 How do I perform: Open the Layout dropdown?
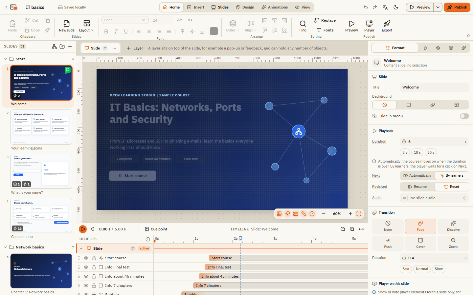[86, 26]
